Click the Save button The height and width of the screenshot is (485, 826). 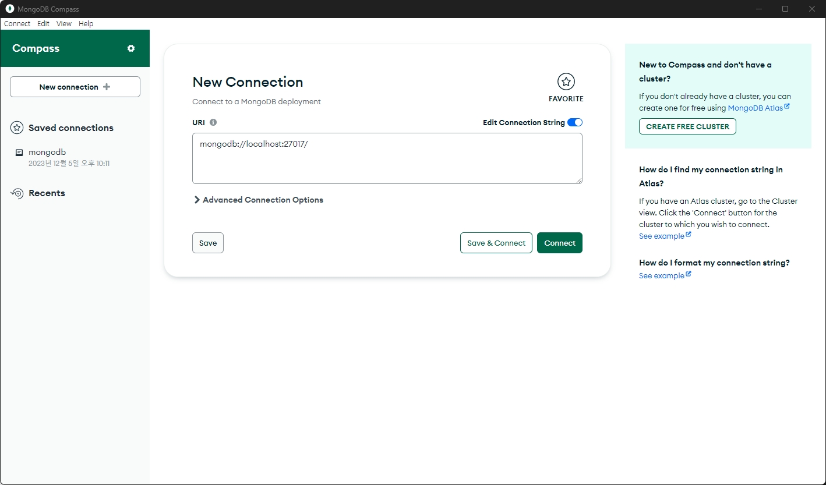(208, 243)
